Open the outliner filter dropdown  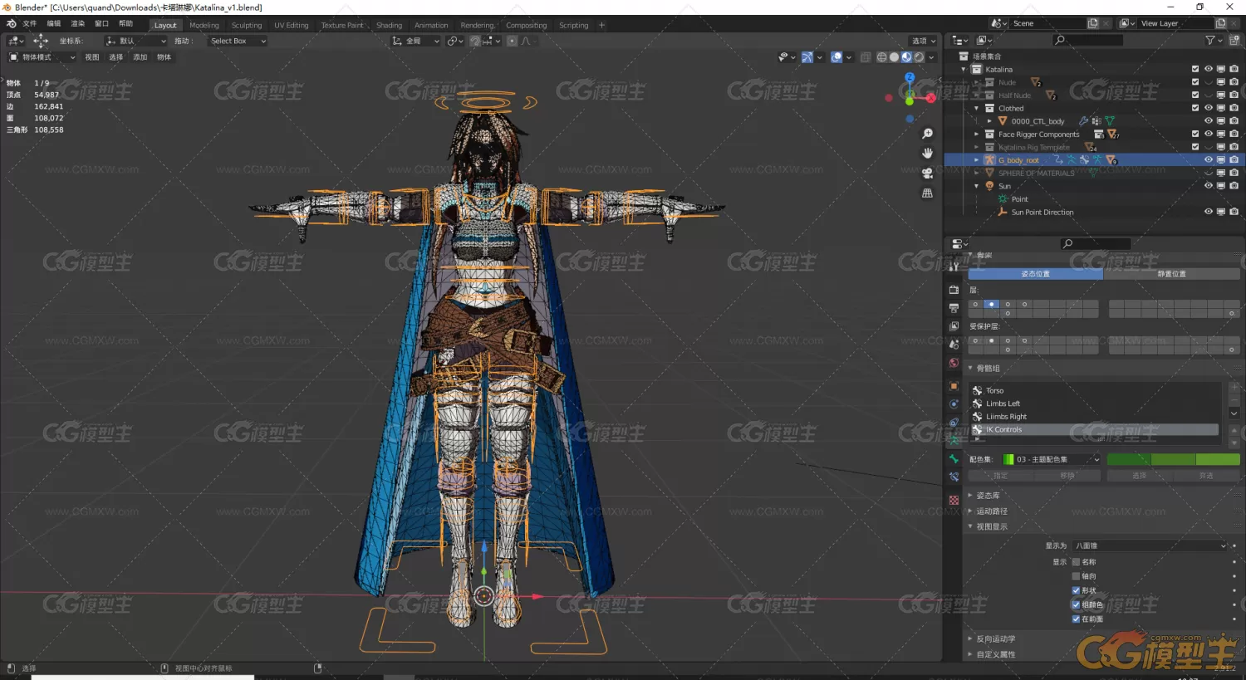pyautogui.click(x=1214, y=40)
